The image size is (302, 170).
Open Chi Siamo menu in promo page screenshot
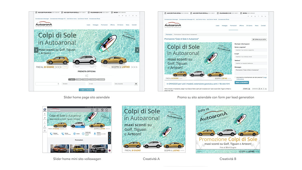(x=249, y=26)
